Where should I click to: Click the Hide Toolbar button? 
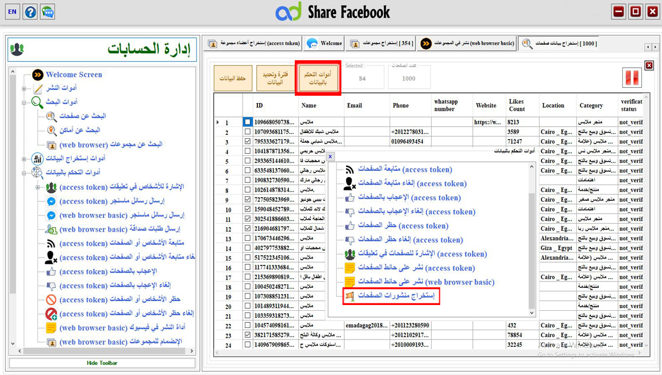tap(102, 363)
